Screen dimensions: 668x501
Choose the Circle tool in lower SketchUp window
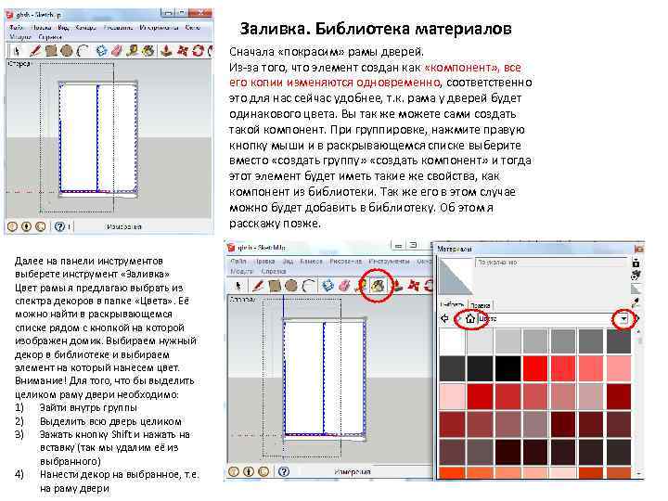(290, 285)
